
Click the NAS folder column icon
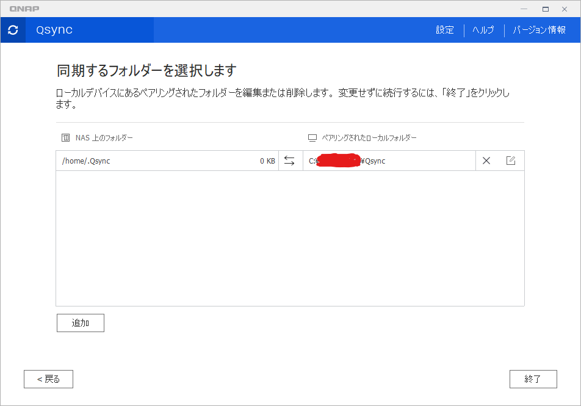tap(65, 138)
